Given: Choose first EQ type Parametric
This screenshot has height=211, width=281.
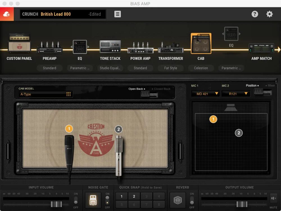Looking at the screenshot, I should (80, 68).
